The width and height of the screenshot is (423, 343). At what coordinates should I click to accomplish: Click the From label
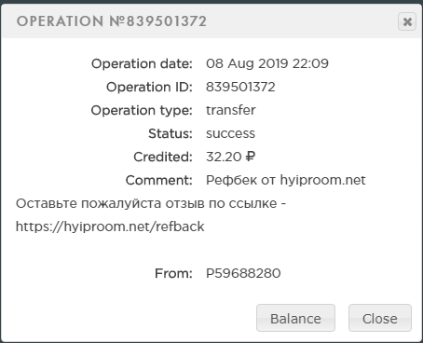tap(173, 273)
